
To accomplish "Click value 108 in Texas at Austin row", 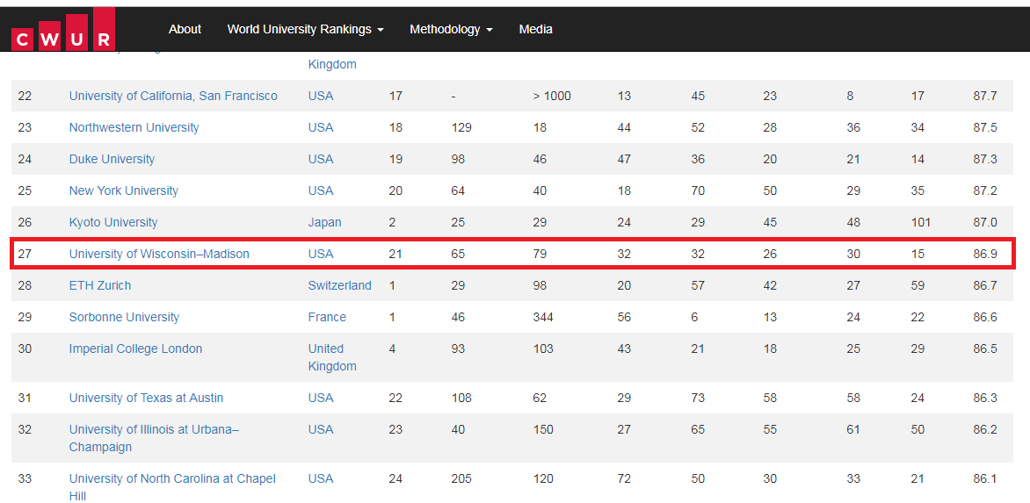I will pyautogui.click(x=461, y=398).
